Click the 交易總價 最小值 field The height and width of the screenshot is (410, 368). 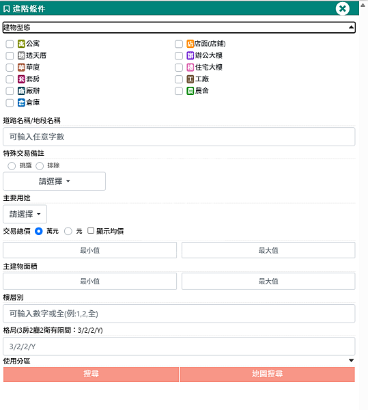[90, 250]
